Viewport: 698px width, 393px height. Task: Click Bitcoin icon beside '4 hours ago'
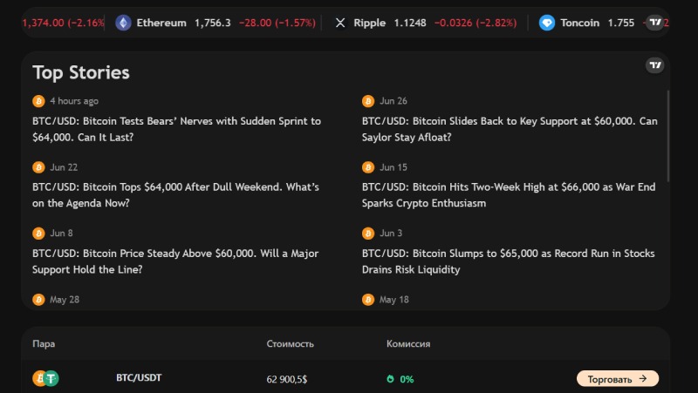(x=38, y=101)
